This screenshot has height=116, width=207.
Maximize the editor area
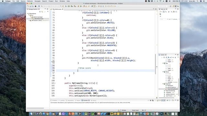pyautogui.click(x=156, y=9)
